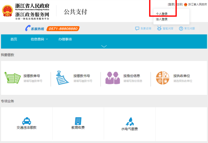Click the 注册 register link
208x143 pixels.
tap(179, 4)
